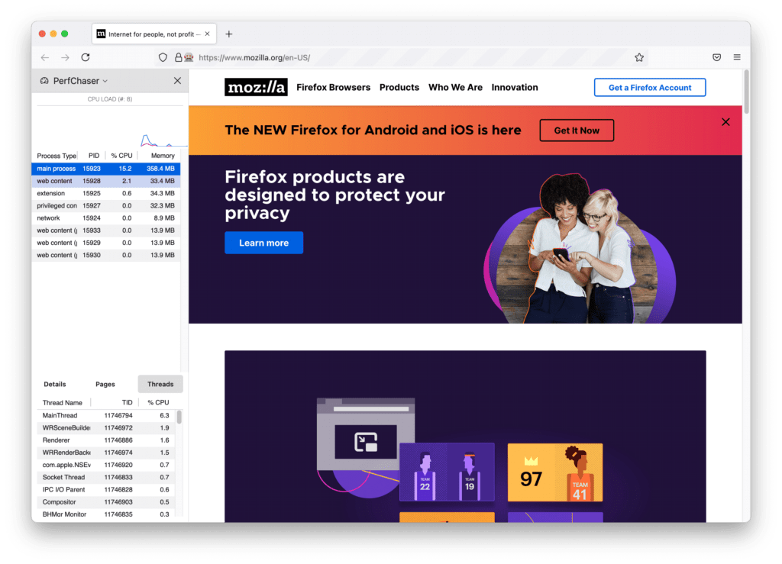Image resolution: width=782 pixels, height=564 pixels.
Task: Open Firefox Browsers nav menu
Action: pos(333,87)
